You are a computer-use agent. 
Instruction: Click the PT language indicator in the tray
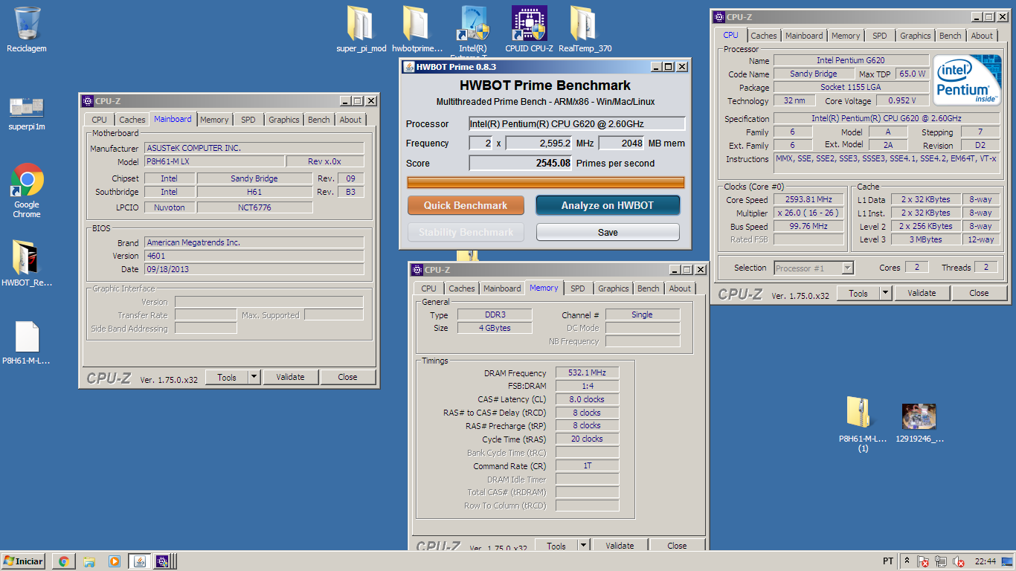point(887,561)
